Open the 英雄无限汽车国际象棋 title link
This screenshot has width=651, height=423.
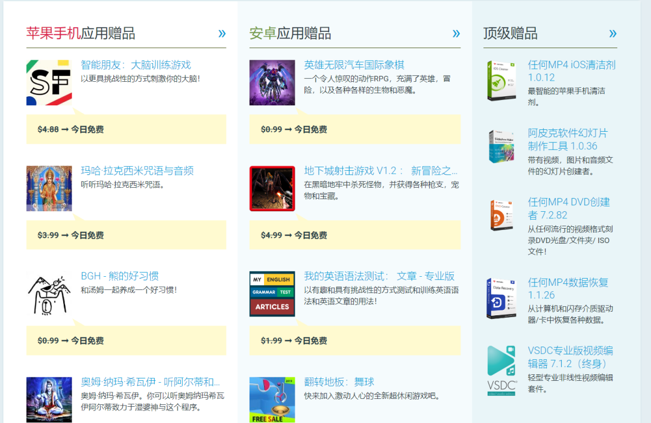[x=354, y=65]
